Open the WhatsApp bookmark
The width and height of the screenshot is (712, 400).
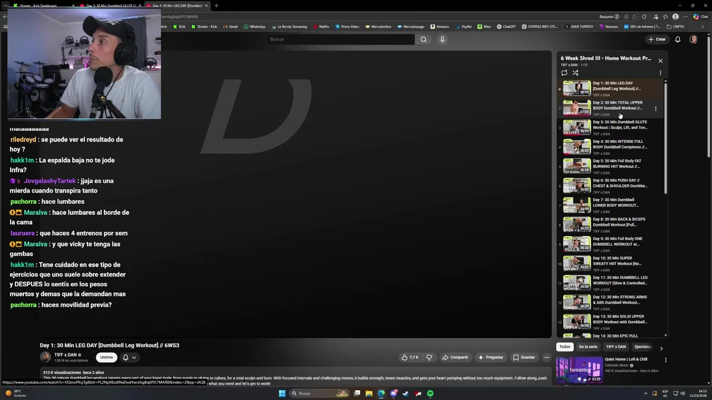coord(255,27)
